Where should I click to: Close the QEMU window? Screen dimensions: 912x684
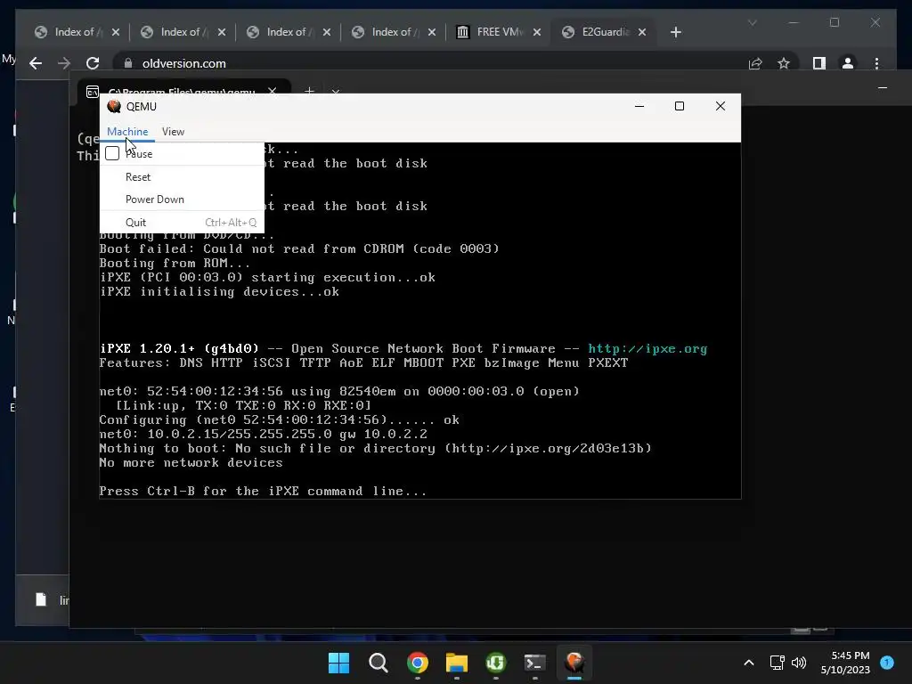720,106
